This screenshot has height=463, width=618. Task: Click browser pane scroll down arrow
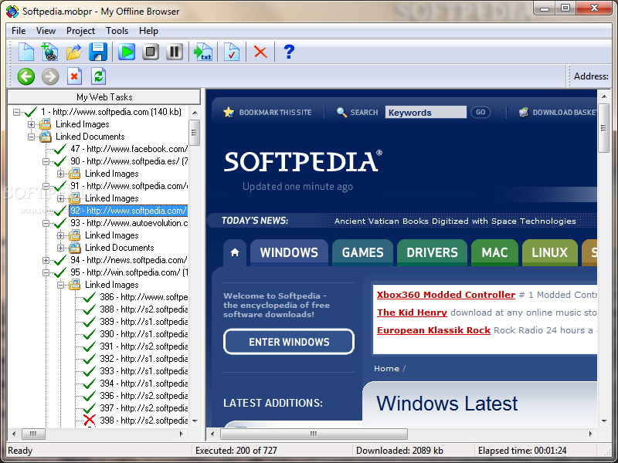pos(604,421)
